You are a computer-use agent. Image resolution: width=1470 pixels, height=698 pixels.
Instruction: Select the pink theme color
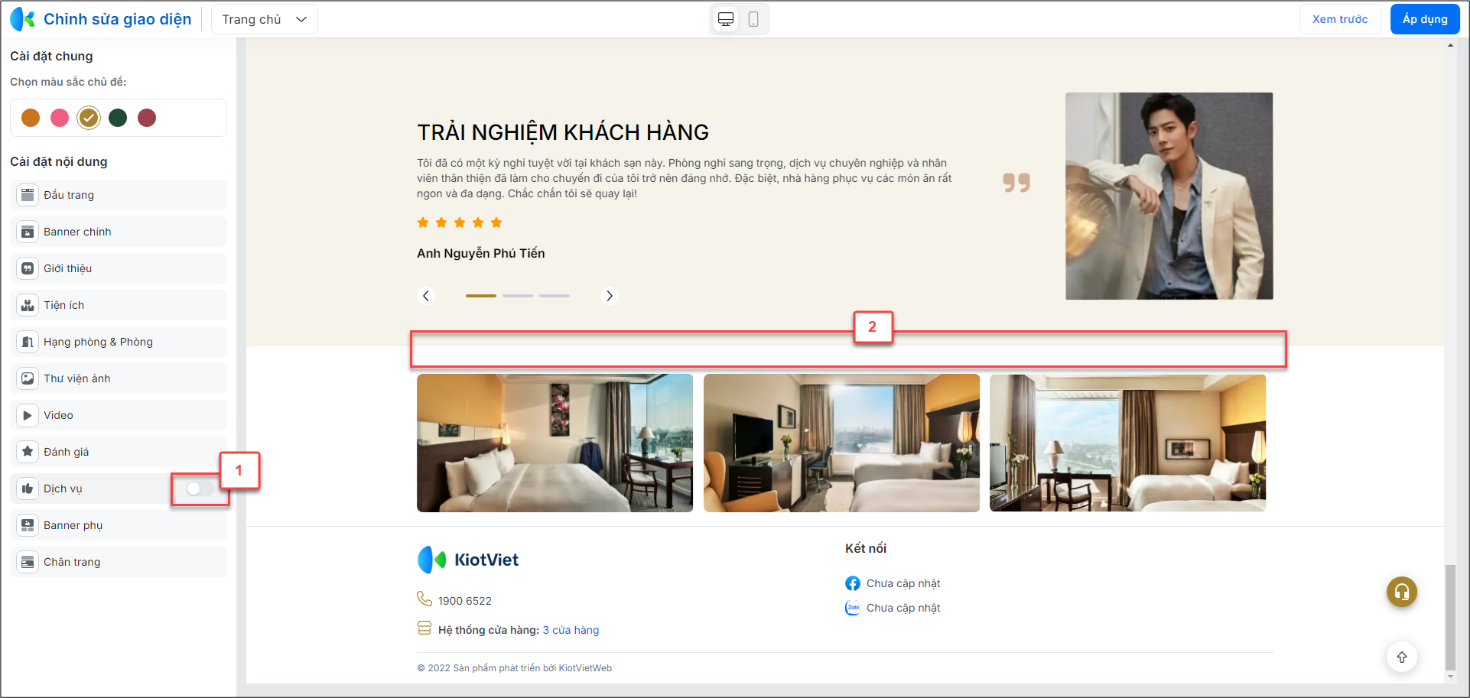tap(60, 118)
